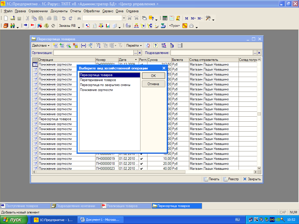
Task: Click the date interval brackets icon
Action: click(83, 45)
